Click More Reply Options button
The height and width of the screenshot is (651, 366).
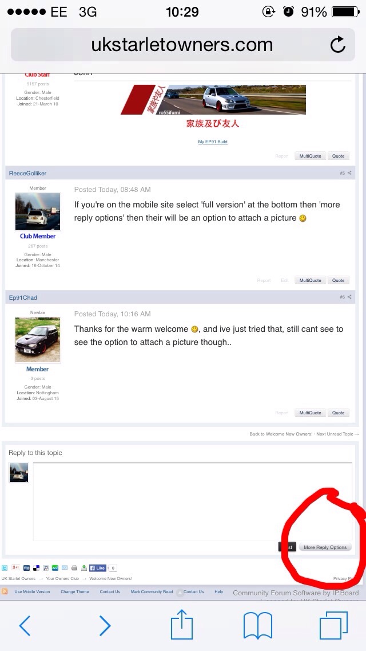point(325,547)
